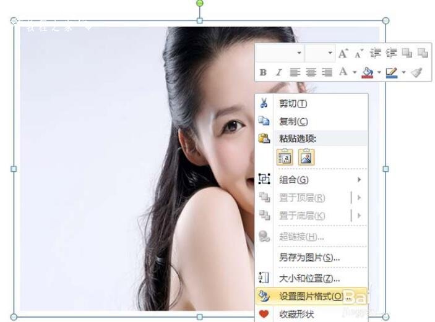
Task: Paste using destination theme option
Action: click(x=285, y=157)
